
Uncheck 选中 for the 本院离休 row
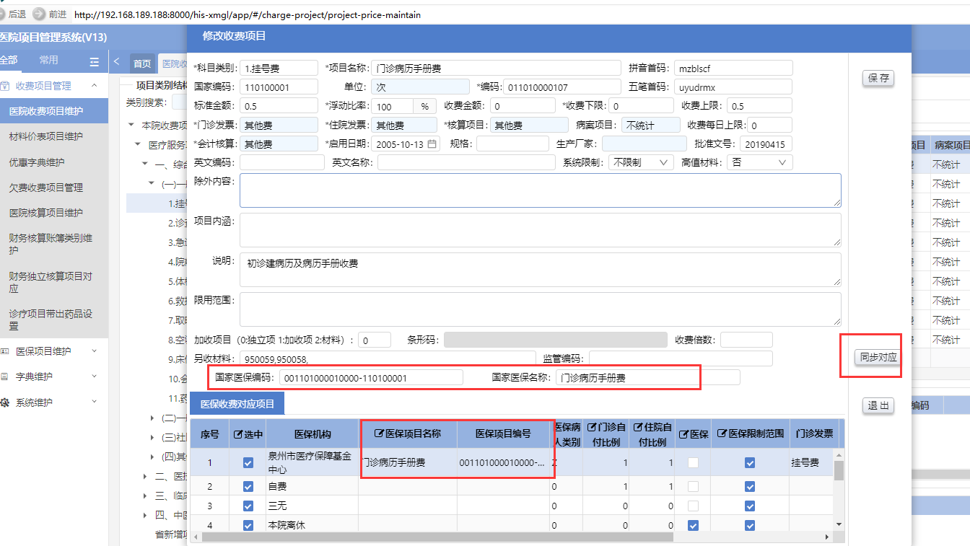coord(248,526)
